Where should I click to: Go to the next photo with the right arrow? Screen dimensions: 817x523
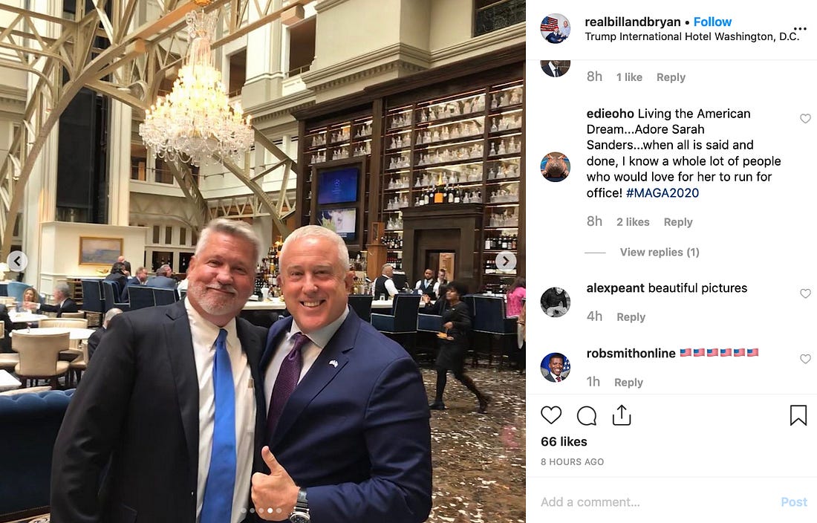(505, 261)
